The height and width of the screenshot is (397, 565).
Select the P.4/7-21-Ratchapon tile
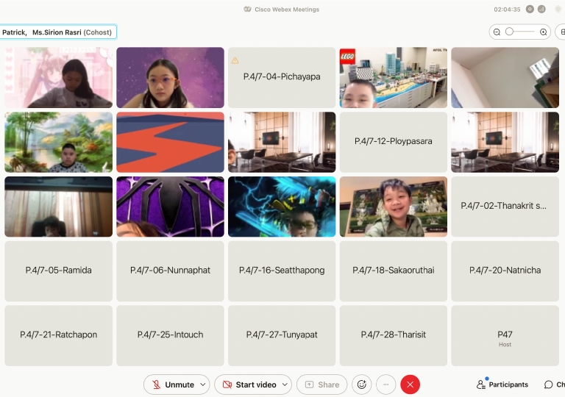coord(58,335)
